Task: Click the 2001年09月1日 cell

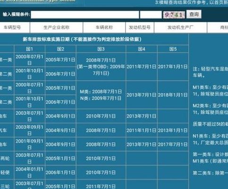Action: [30, 144]
